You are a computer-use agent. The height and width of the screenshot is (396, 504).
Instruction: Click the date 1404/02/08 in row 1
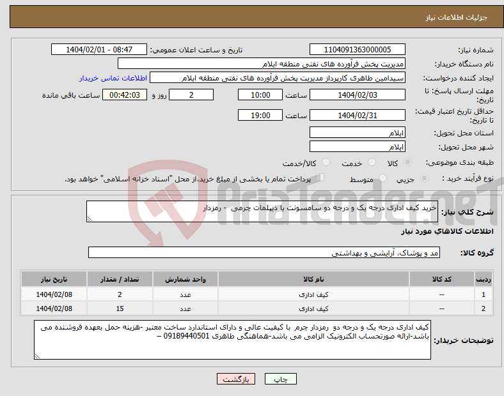[54, 294]
